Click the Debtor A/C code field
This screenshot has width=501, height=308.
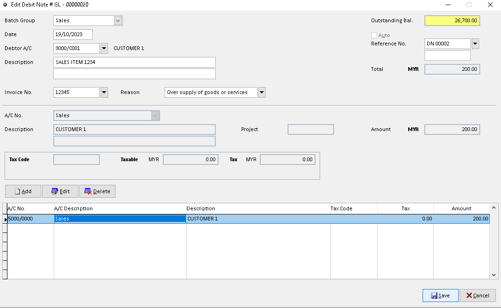point(77,49)
